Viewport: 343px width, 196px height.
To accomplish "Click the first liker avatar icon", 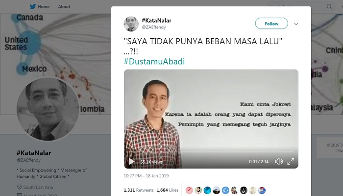I will coord(189,190).
